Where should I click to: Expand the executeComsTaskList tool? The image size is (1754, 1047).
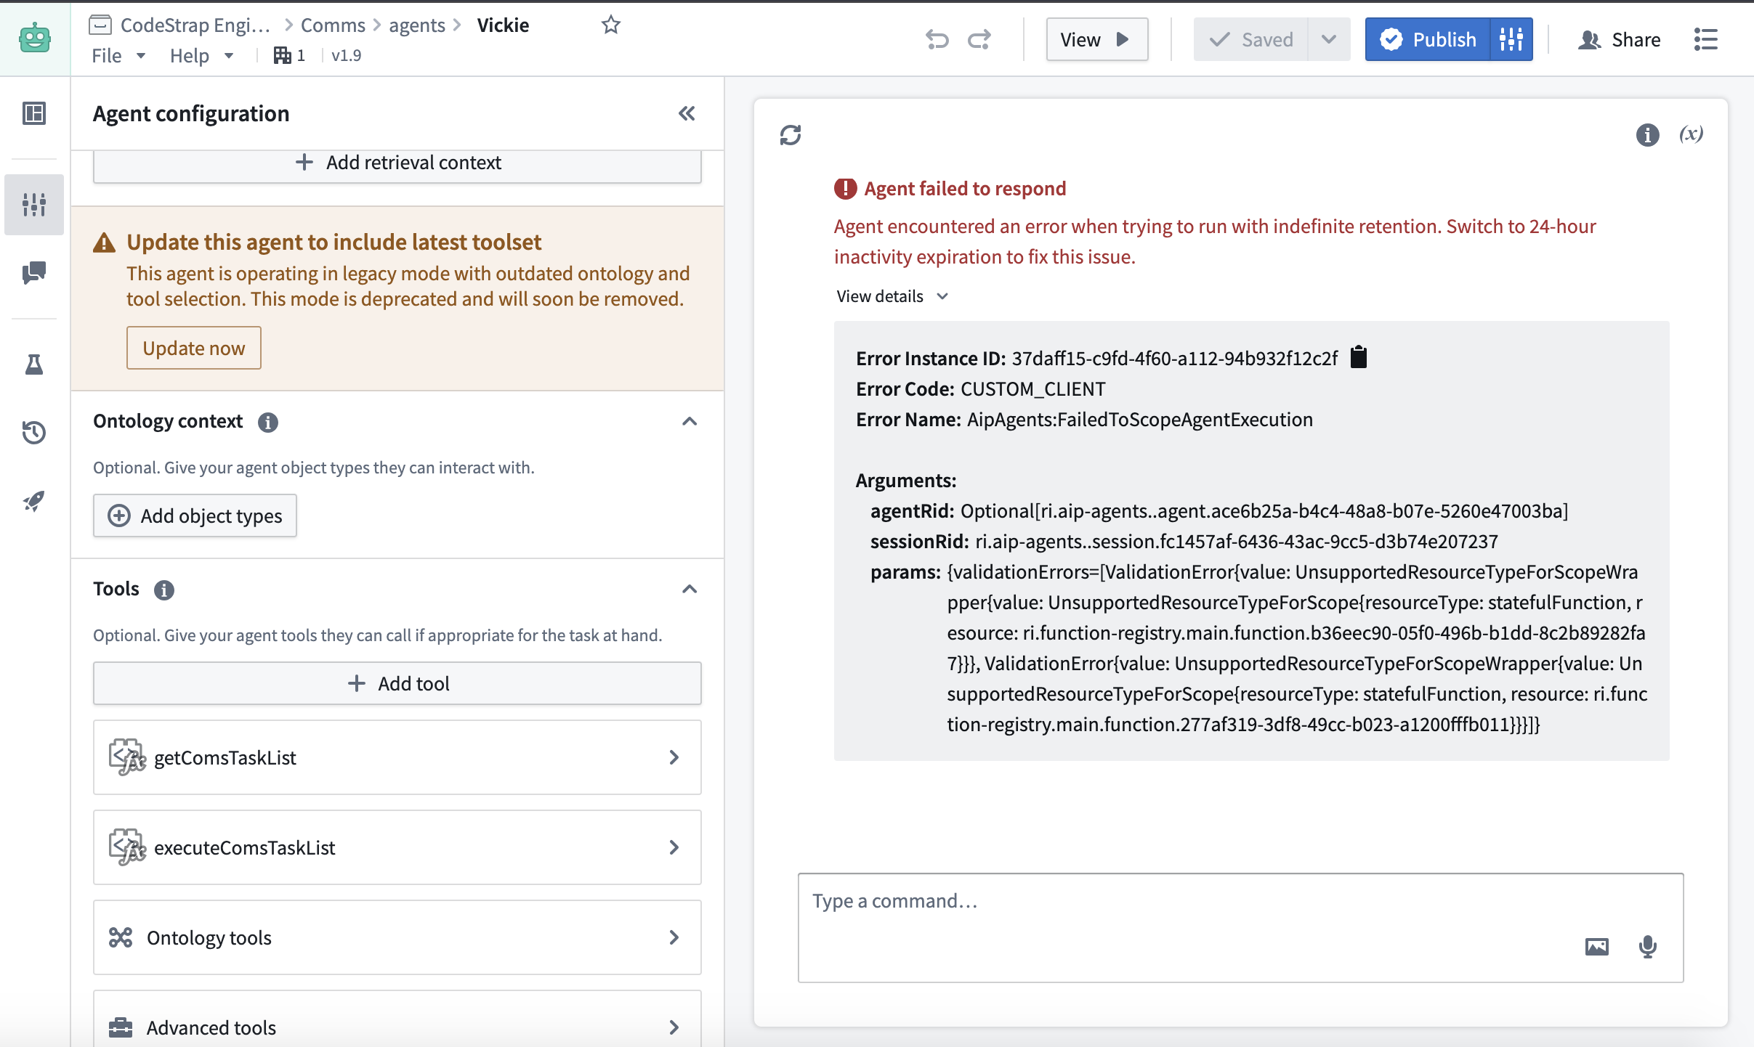397,847
